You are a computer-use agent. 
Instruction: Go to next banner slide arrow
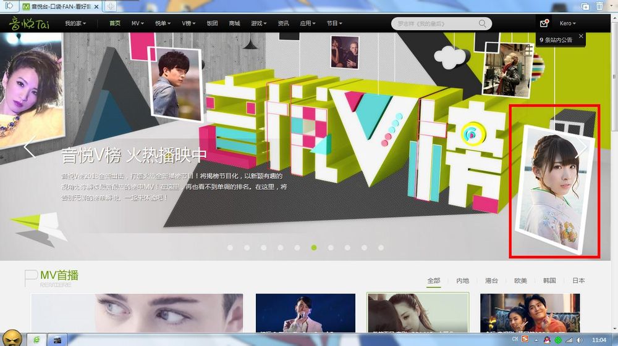click(x=582, y=147)
